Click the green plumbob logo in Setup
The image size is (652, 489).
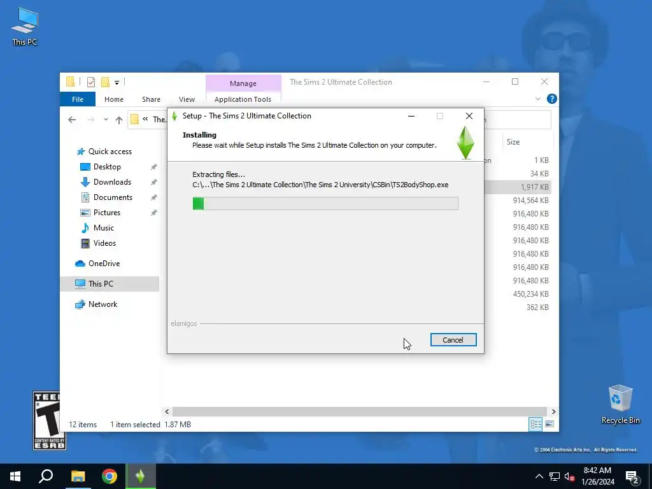pyautogui.click(x=465, y=143)
